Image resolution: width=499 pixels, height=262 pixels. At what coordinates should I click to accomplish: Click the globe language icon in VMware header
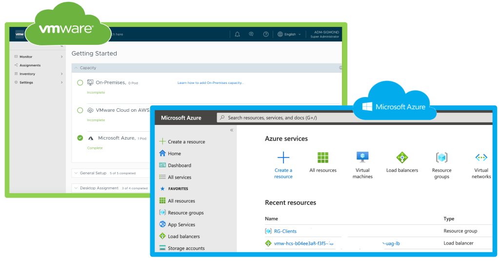tap(280, 34)
